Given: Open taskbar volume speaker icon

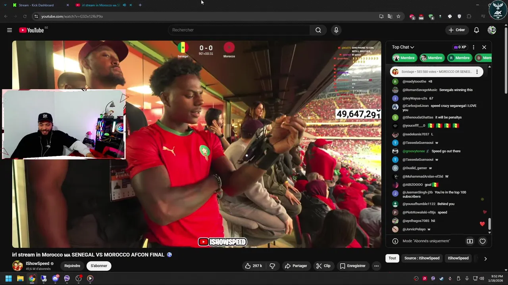Looking at the screenshot, I should coord(481,279).
